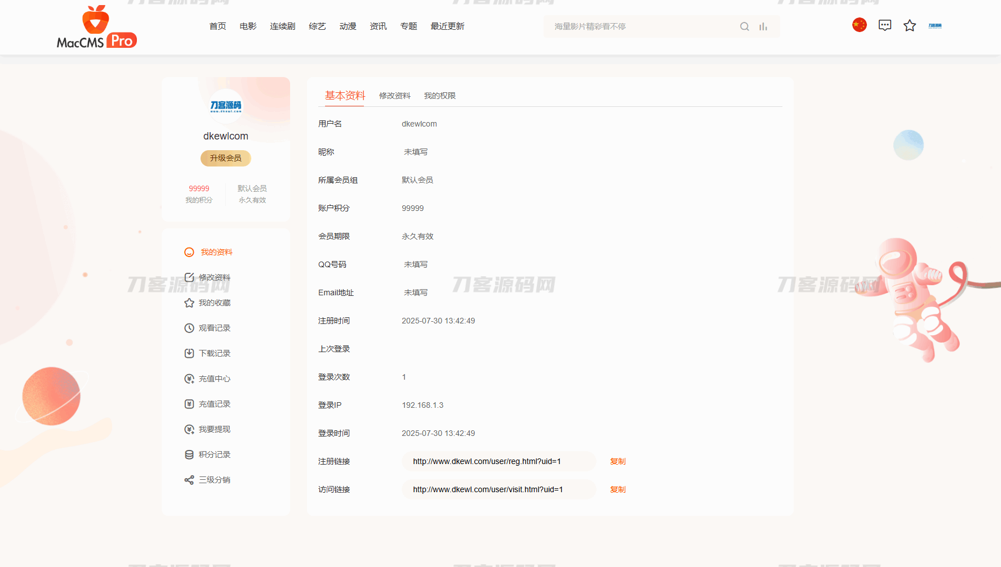
Task: Open the recharge center coin icon
Action: tap(189, 379)
